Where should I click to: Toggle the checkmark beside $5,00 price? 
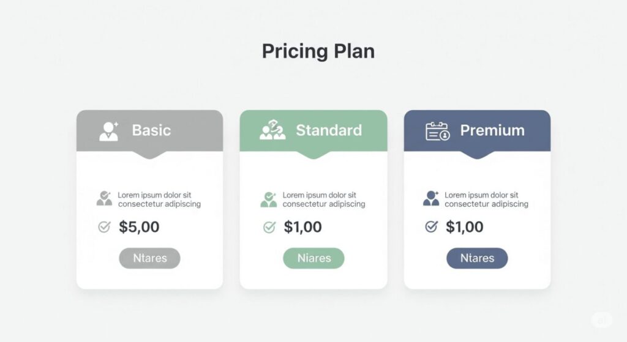[x=104, y=227]
